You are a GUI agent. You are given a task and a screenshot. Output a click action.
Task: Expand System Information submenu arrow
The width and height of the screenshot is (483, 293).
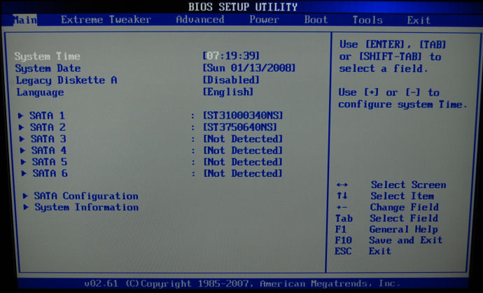point(26,207)
